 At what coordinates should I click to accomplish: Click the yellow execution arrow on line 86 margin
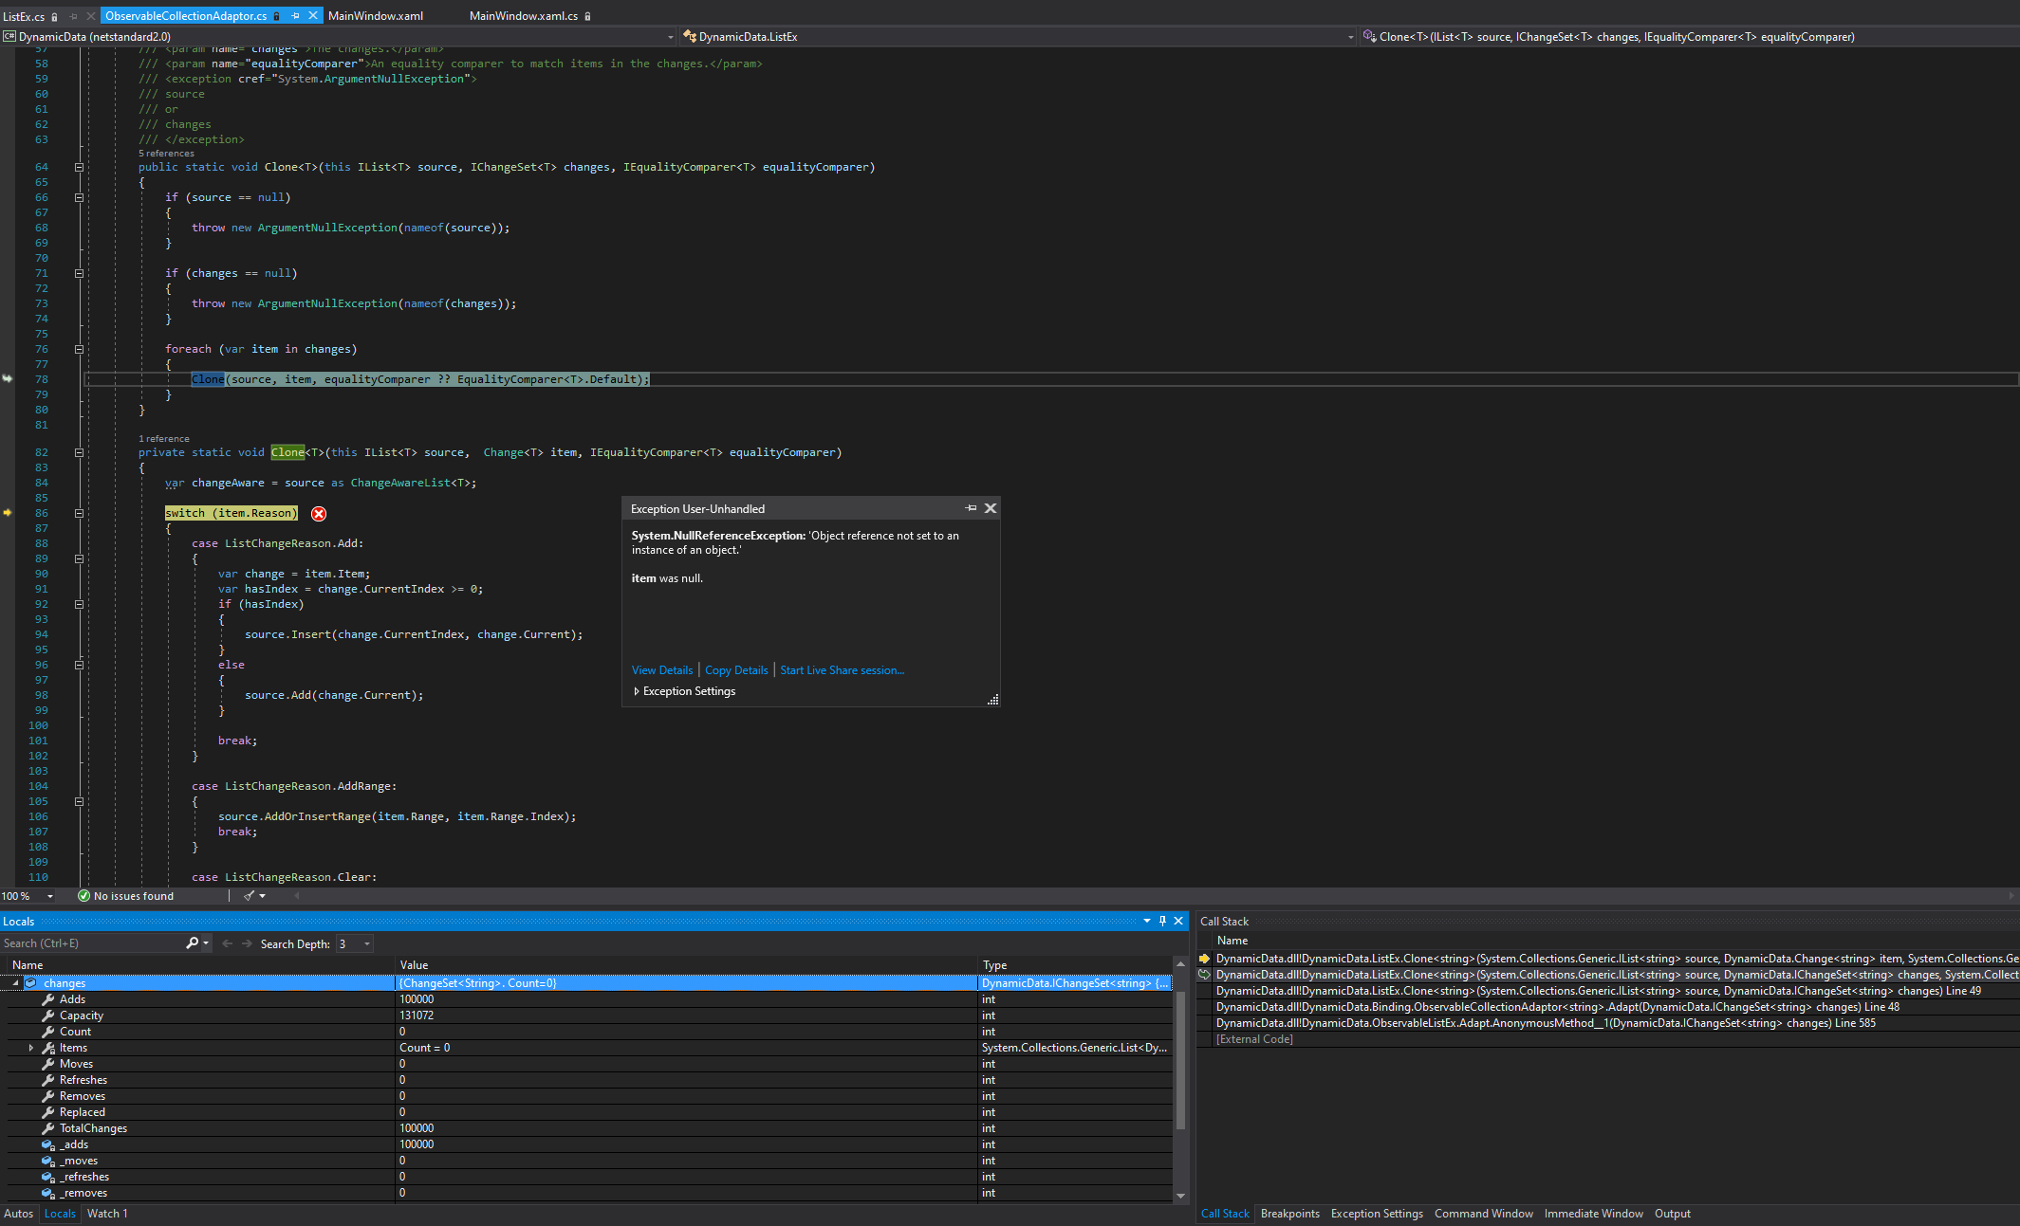click(x=8, y=513)
